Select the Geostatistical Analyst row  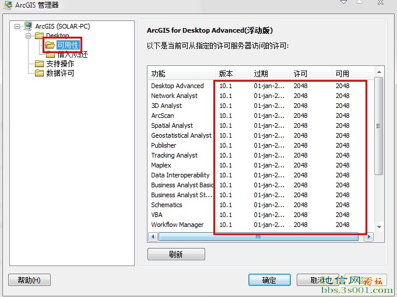261,135
